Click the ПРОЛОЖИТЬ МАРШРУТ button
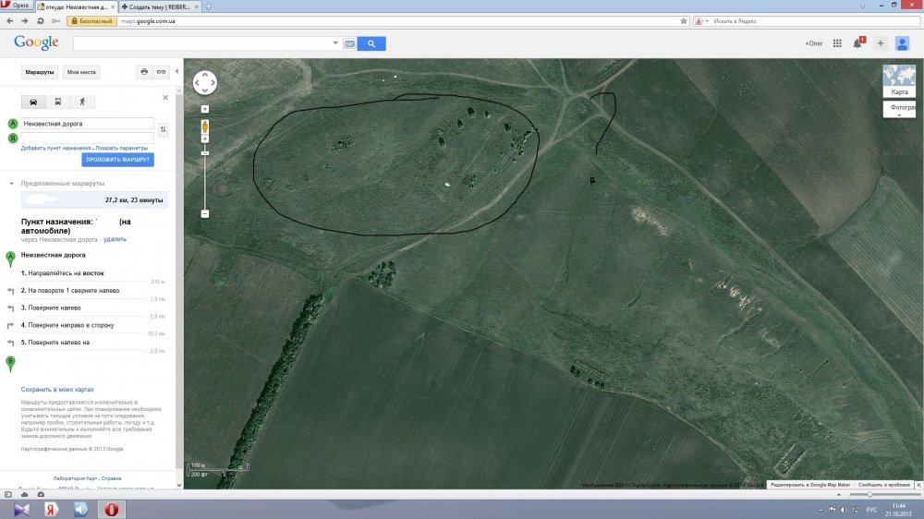The width and height of the screenshot is (924, 519). [x=118, y=160]
